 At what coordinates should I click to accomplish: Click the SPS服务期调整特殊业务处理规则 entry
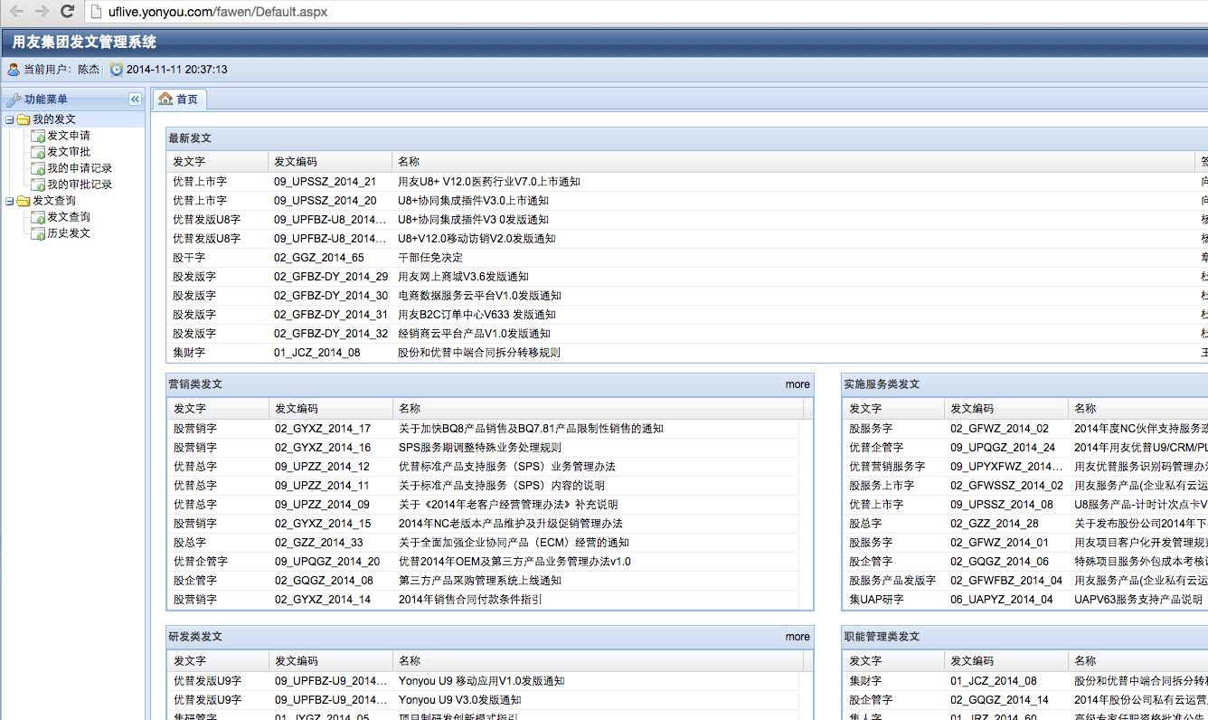(x=479, y=448)
